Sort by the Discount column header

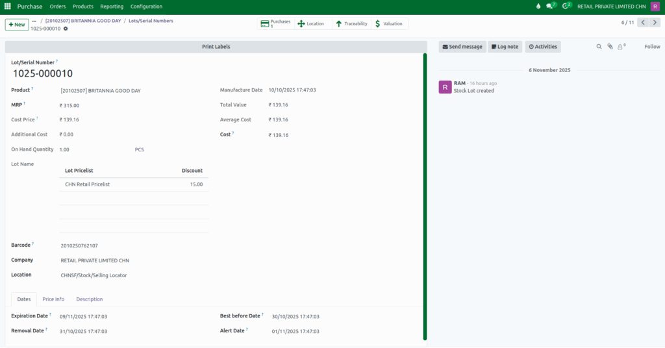coord(192,170)
